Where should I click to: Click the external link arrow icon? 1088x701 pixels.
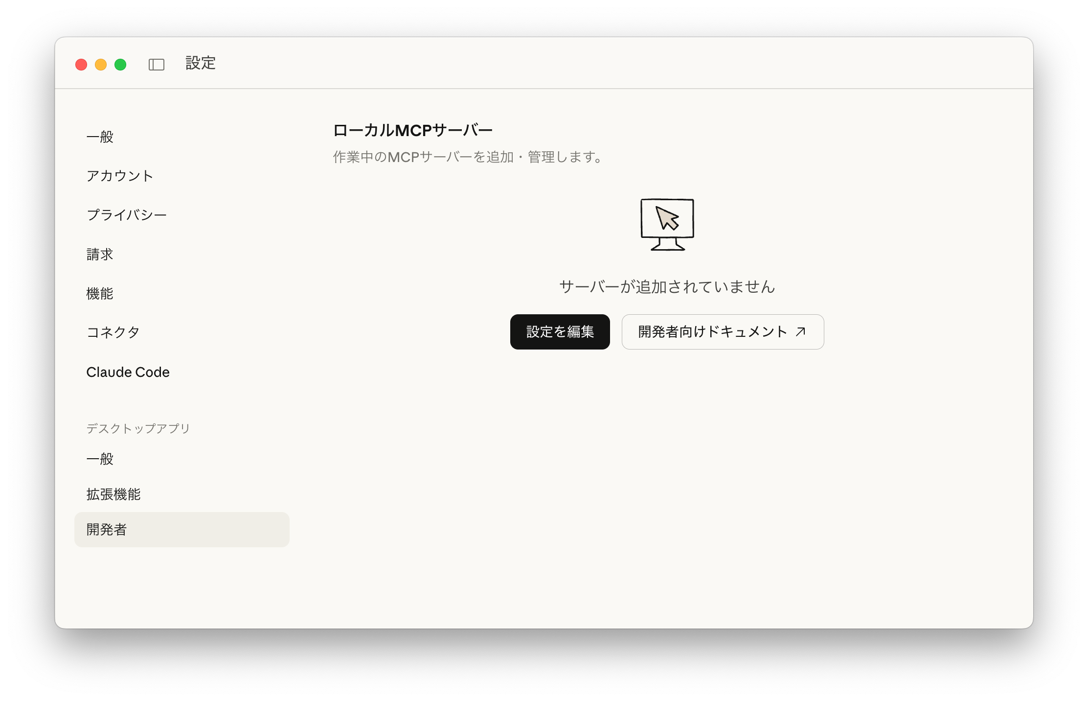pyautogui.click(x=800, y=332)
